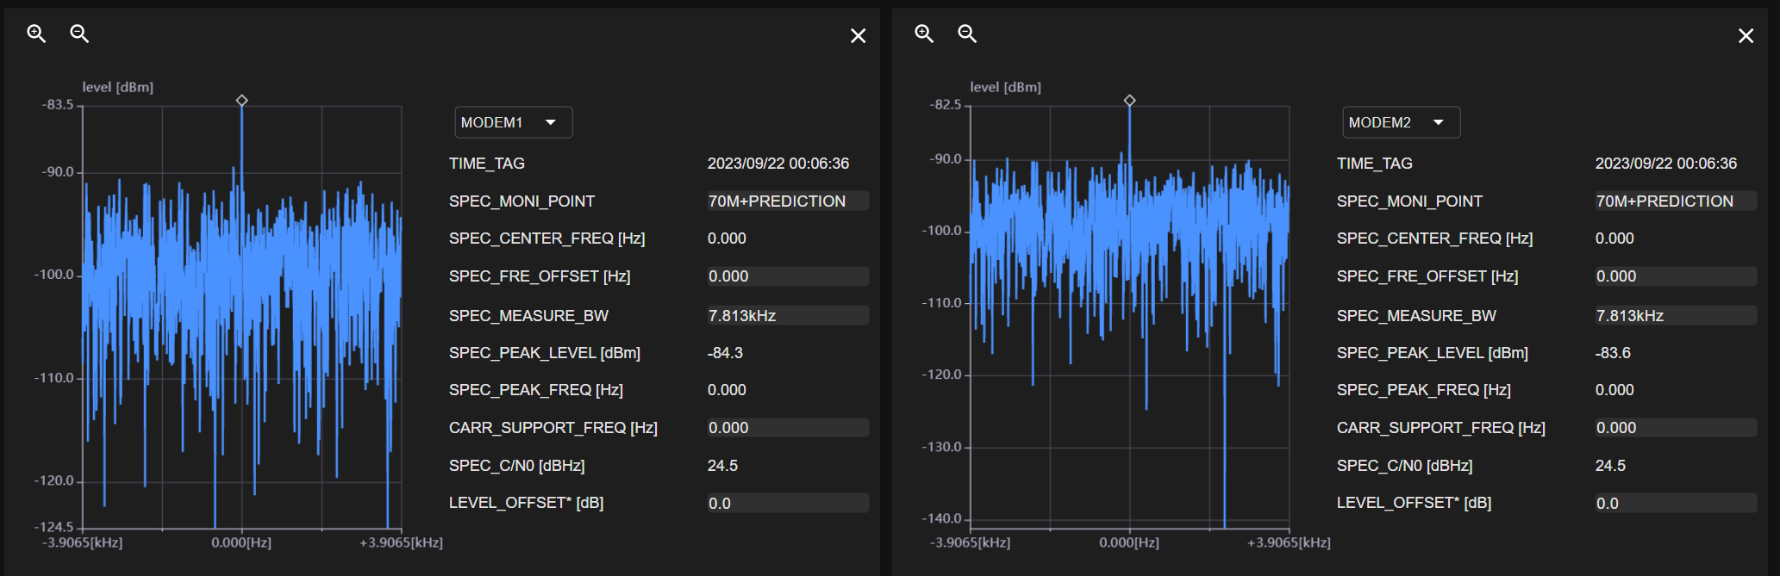Edit SPEC_MEASURE_BW field in MODEM2 panel
1780x576 pixels.
click(x=1676, y=315)
